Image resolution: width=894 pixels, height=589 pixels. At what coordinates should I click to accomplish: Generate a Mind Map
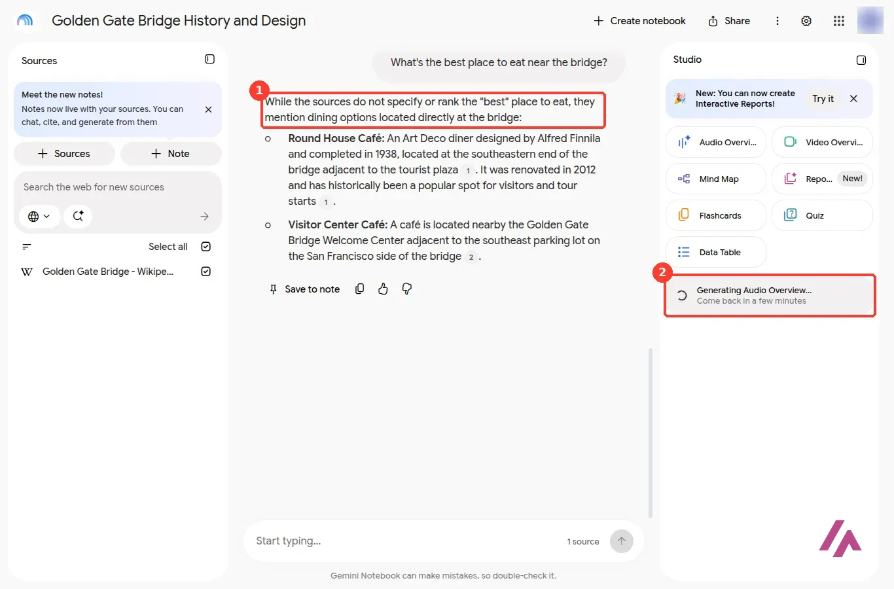point(716,179)
